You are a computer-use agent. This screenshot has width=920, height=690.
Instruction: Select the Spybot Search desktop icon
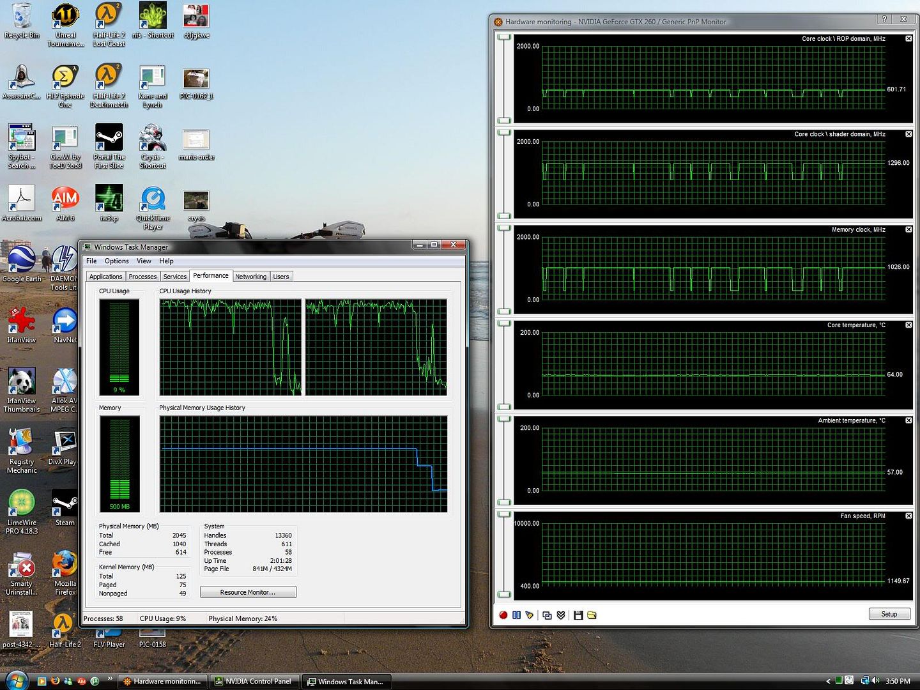point(22,146)
